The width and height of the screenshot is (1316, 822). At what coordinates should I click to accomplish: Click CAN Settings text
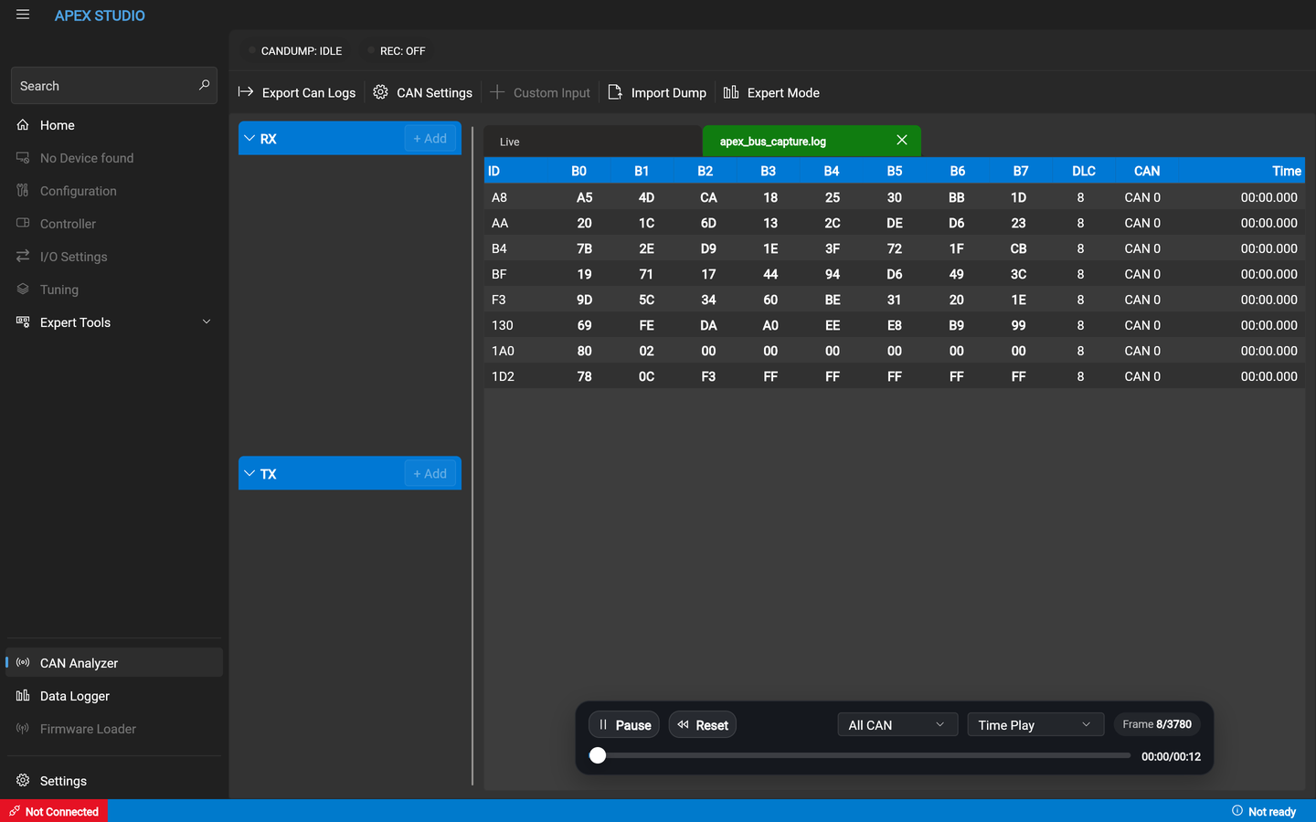click(x=434, y=92)
